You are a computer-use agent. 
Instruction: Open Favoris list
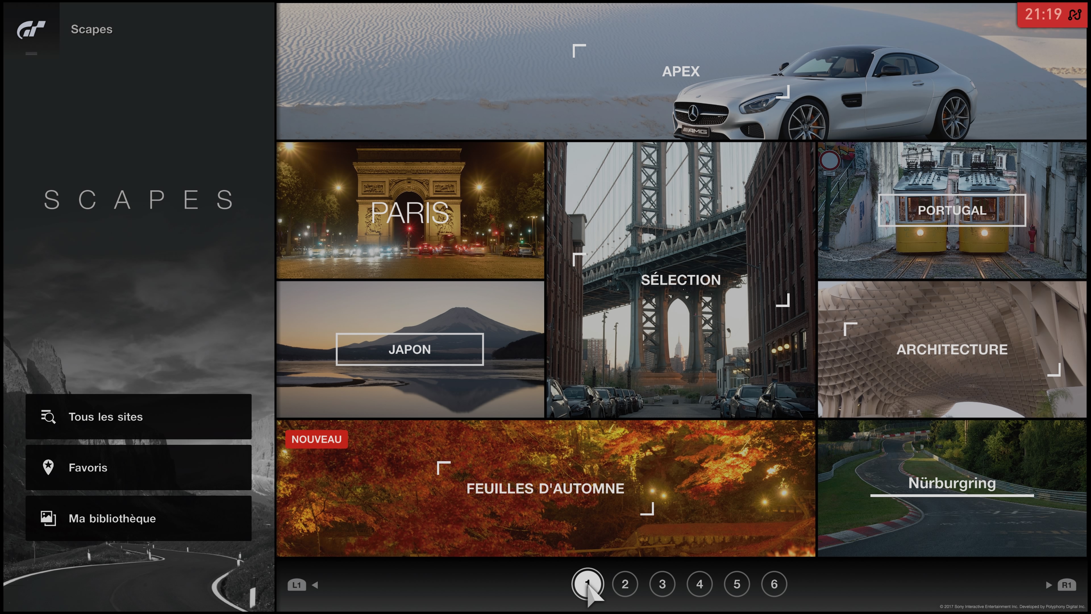click(x=138, y=467)
